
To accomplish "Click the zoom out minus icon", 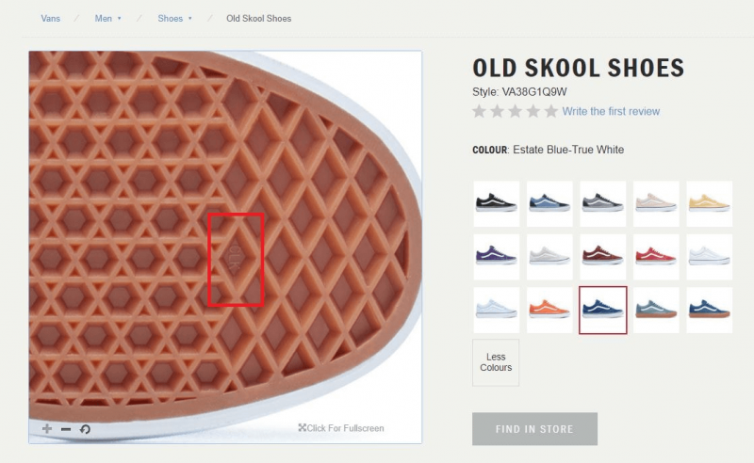I will tap(66, 429).
